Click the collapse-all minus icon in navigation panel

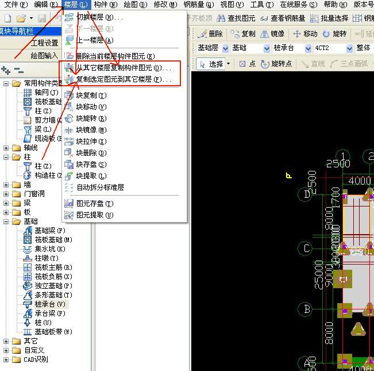(x=18, y=70)
